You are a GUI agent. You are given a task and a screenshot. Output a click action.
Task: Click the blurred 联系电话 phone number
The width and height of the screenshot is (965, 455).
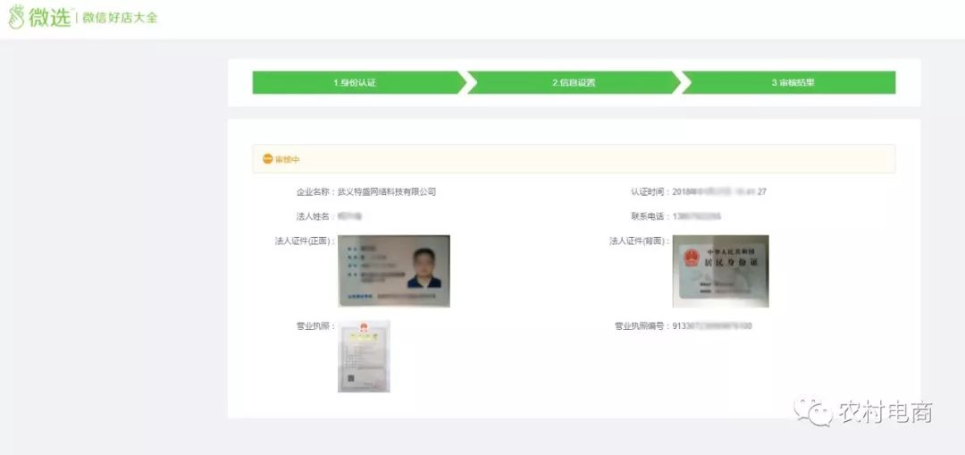(x=696, y=216)
